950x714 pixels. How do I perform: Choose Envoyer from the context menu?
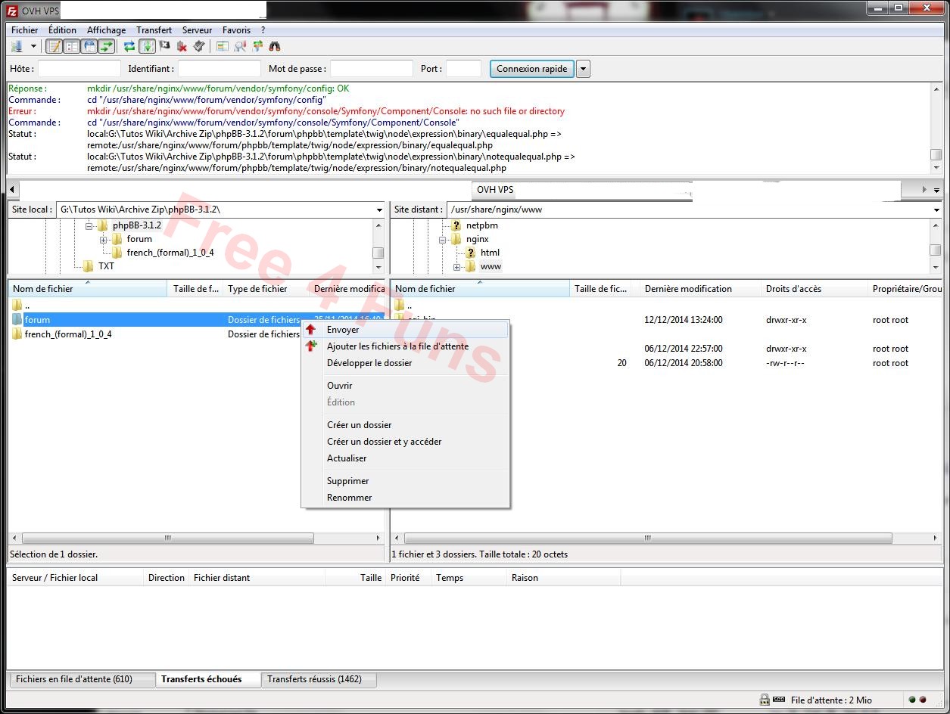tap(342, 329)
